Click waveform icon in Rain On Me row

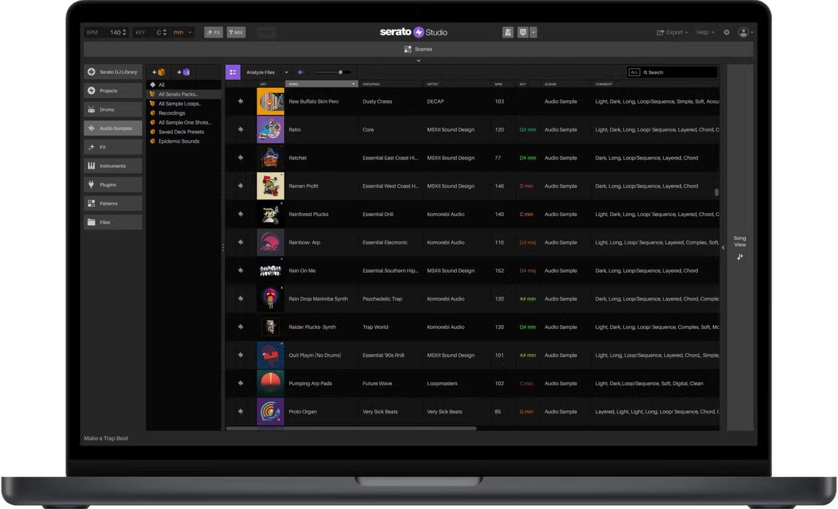pos(240,271)
